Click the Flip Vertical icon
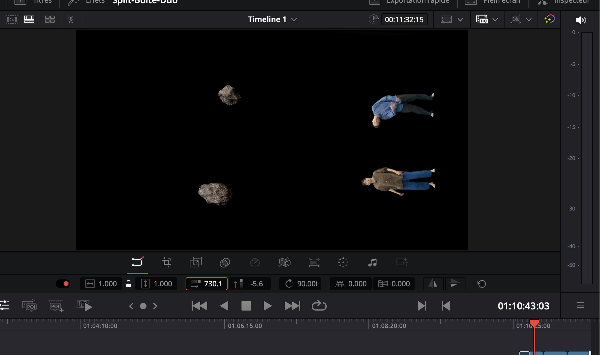This screenshot has height=355, width=600. [455, 284]
